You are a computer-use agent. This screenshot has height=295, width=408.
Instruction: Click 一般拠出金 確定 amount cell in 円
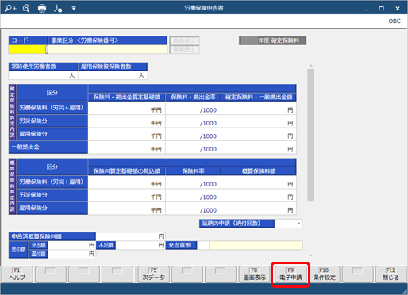259,147
